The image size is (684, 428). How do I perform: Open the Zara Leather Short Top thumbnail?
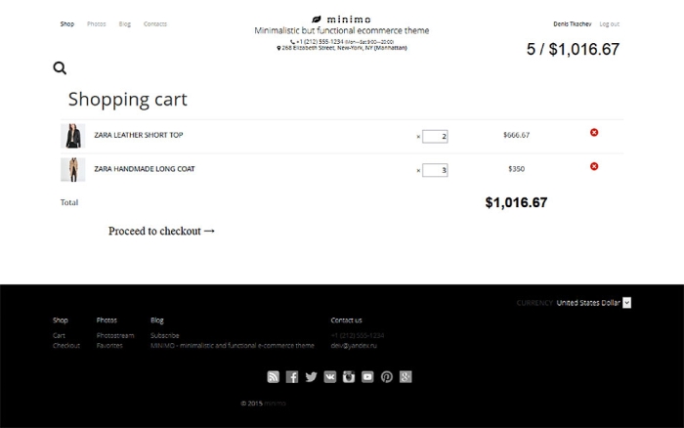(72, 136)
